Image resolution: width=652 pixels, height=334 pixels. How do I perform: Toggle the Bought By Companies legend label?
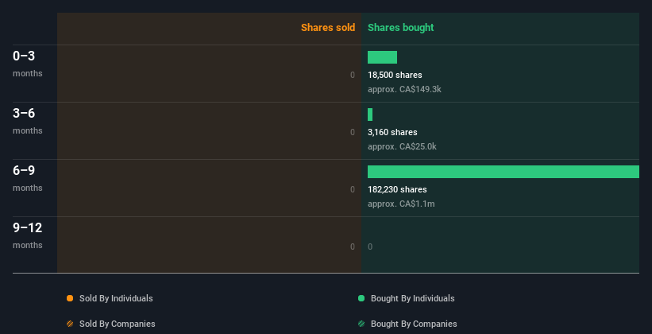click(414, 324)
